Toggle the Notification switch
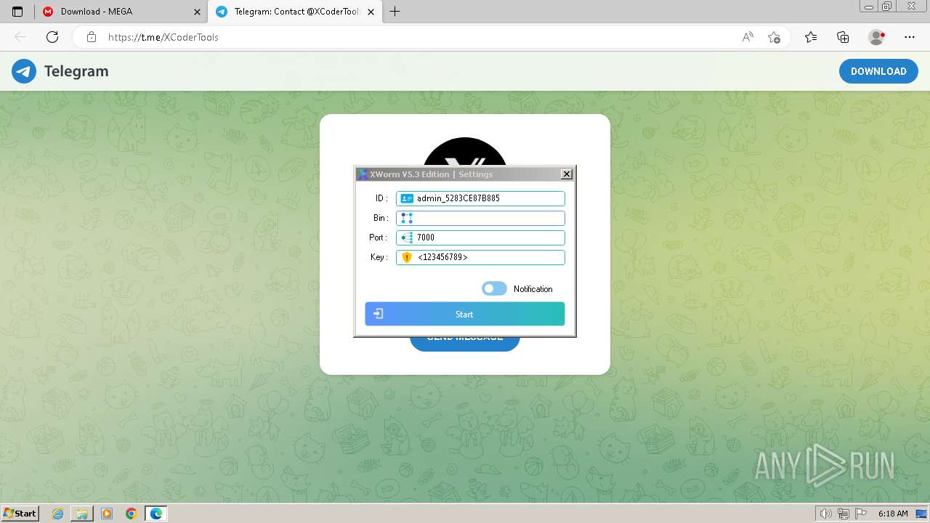This screenshot has height=523, width=930. (494, 288)
